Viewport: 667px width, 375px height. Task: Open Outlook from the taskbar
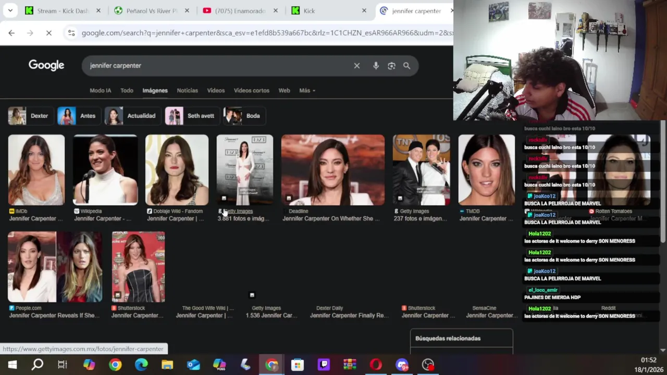point(193,365)
